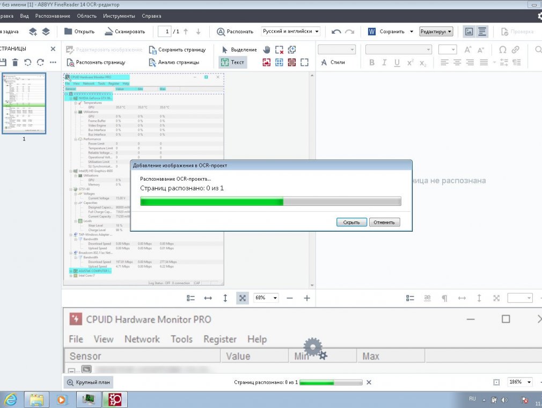Select page 1 thumbnail in Pages panel
Screen dimensions: 542x408
[x=24, y=103]
